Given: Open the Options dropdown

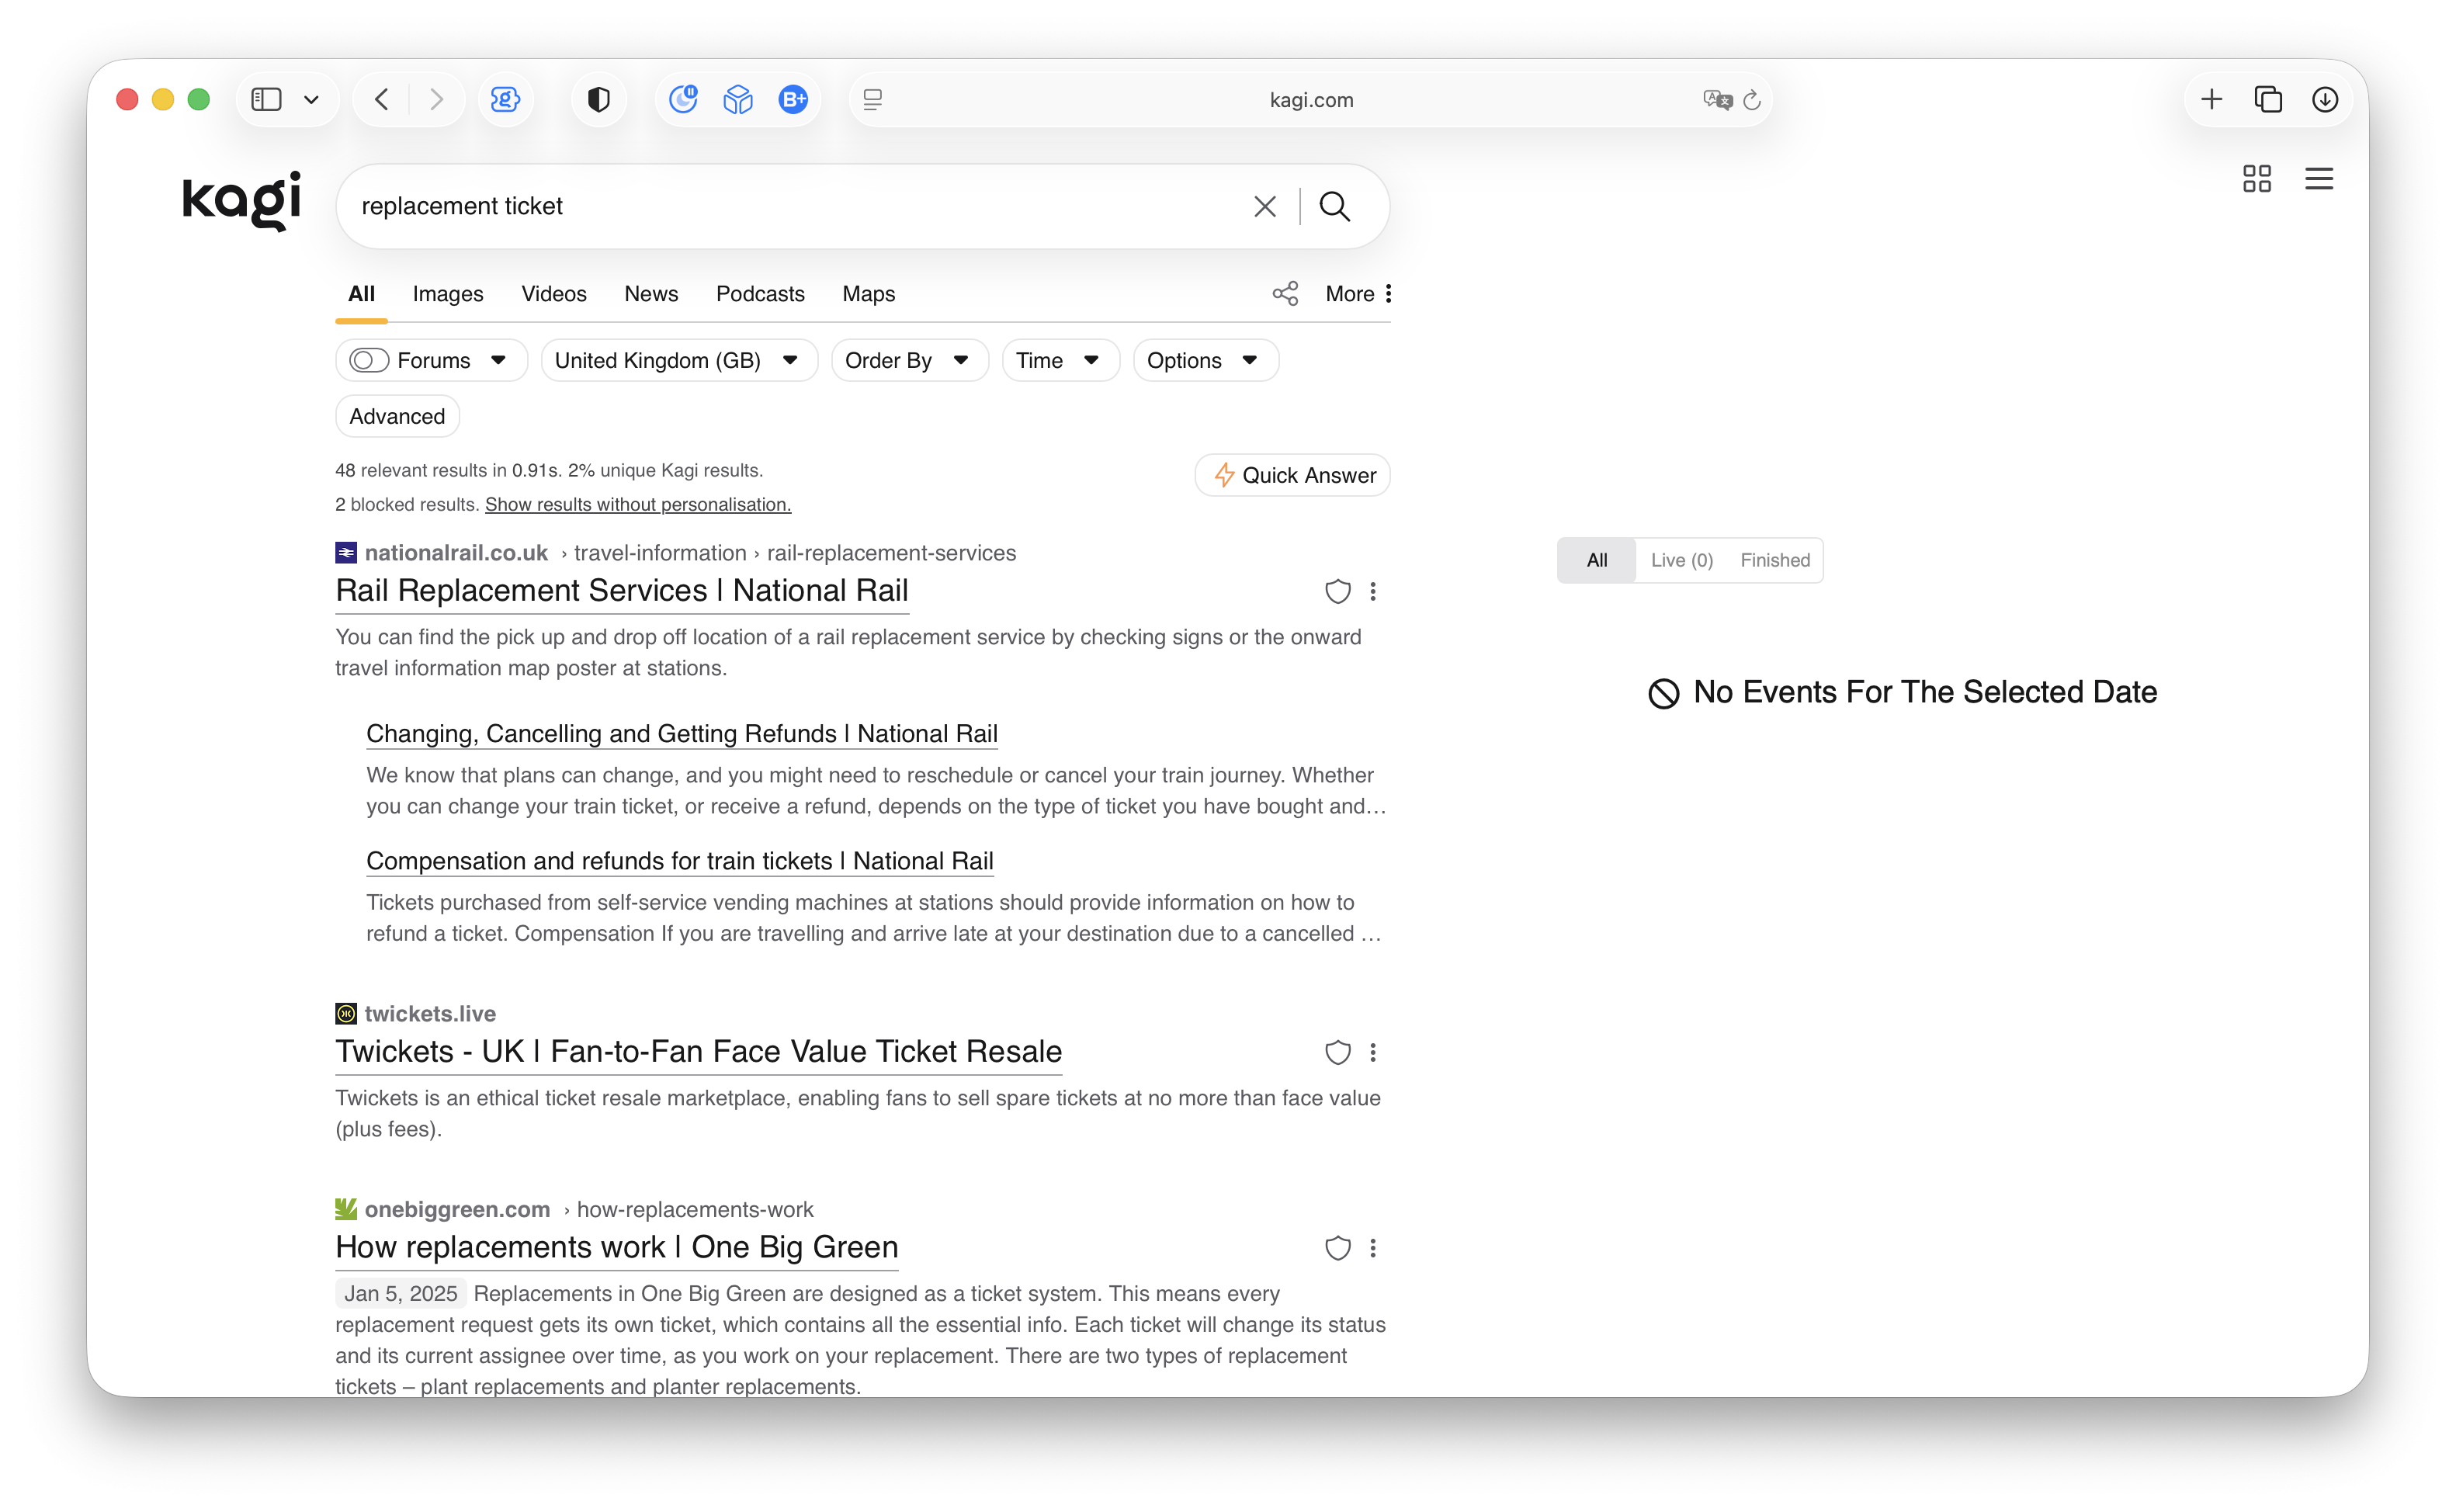Looking at the screenshot, I should point(1205,360).
